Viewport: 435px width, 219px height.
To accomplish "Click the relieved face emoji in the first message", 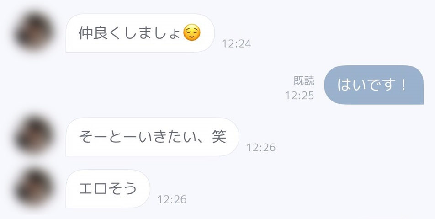I will 192,33.
